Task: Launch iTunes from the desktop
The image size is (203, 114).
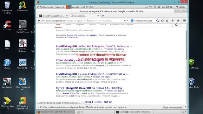Action: point(7,64)
